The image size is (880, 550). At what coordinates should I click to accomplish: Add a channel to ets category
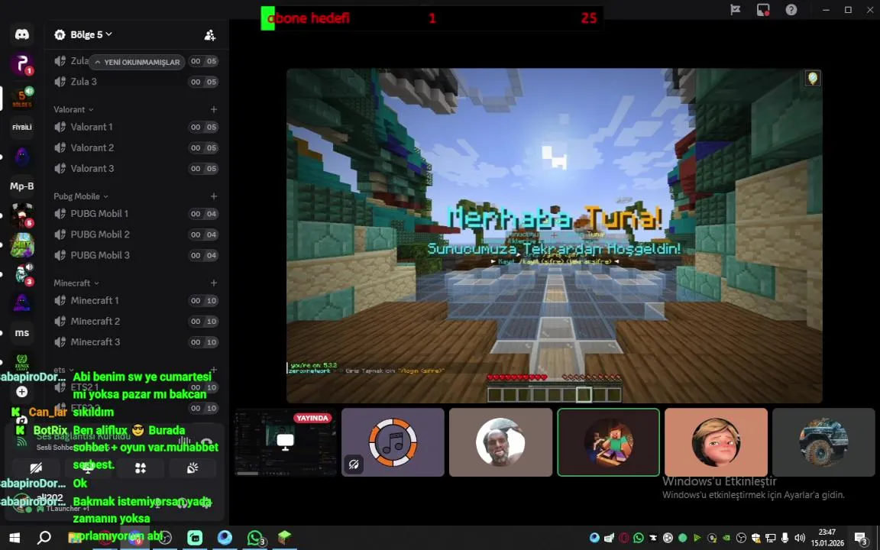coord(214,369)
